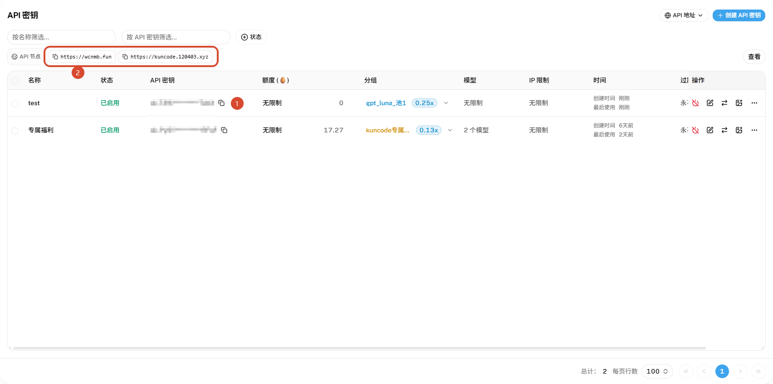The width and height of the screenshot is (773, 384).
Task: Click the swap arrows icon in 专属福利 row
Action: click(724, 130)
